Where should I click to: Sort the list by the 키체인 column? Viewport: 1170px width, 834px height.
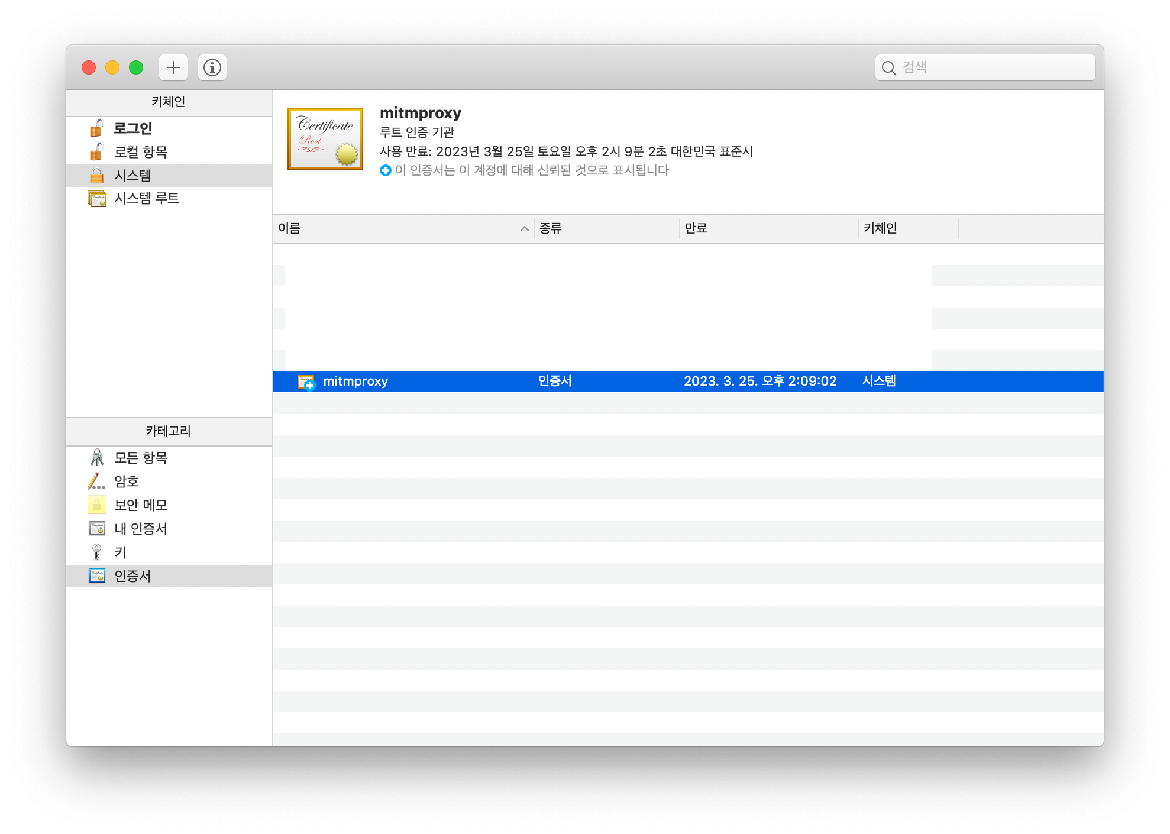point(909,228)
